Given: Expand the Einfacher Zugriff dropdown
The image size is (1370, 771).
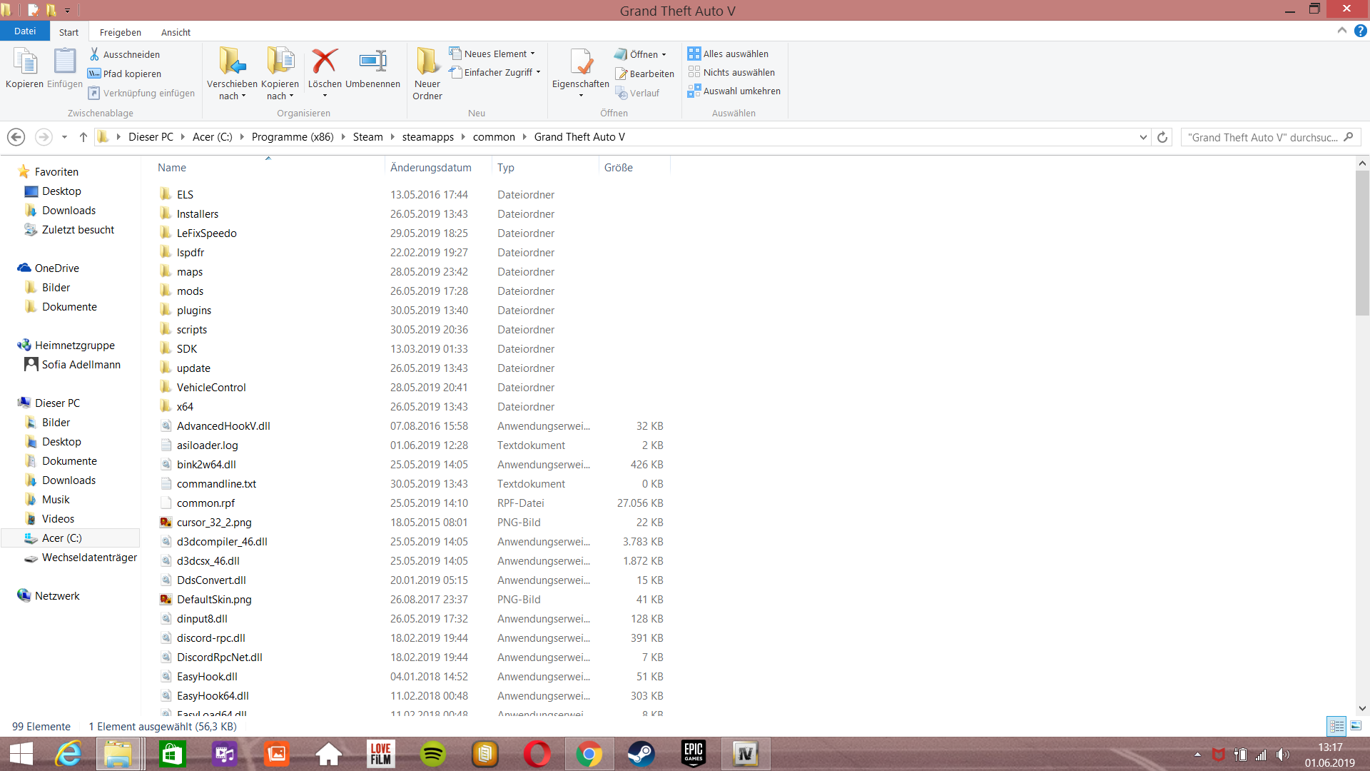Looking at the screenshot, I should pyautogui.click(x=538, y=72).
